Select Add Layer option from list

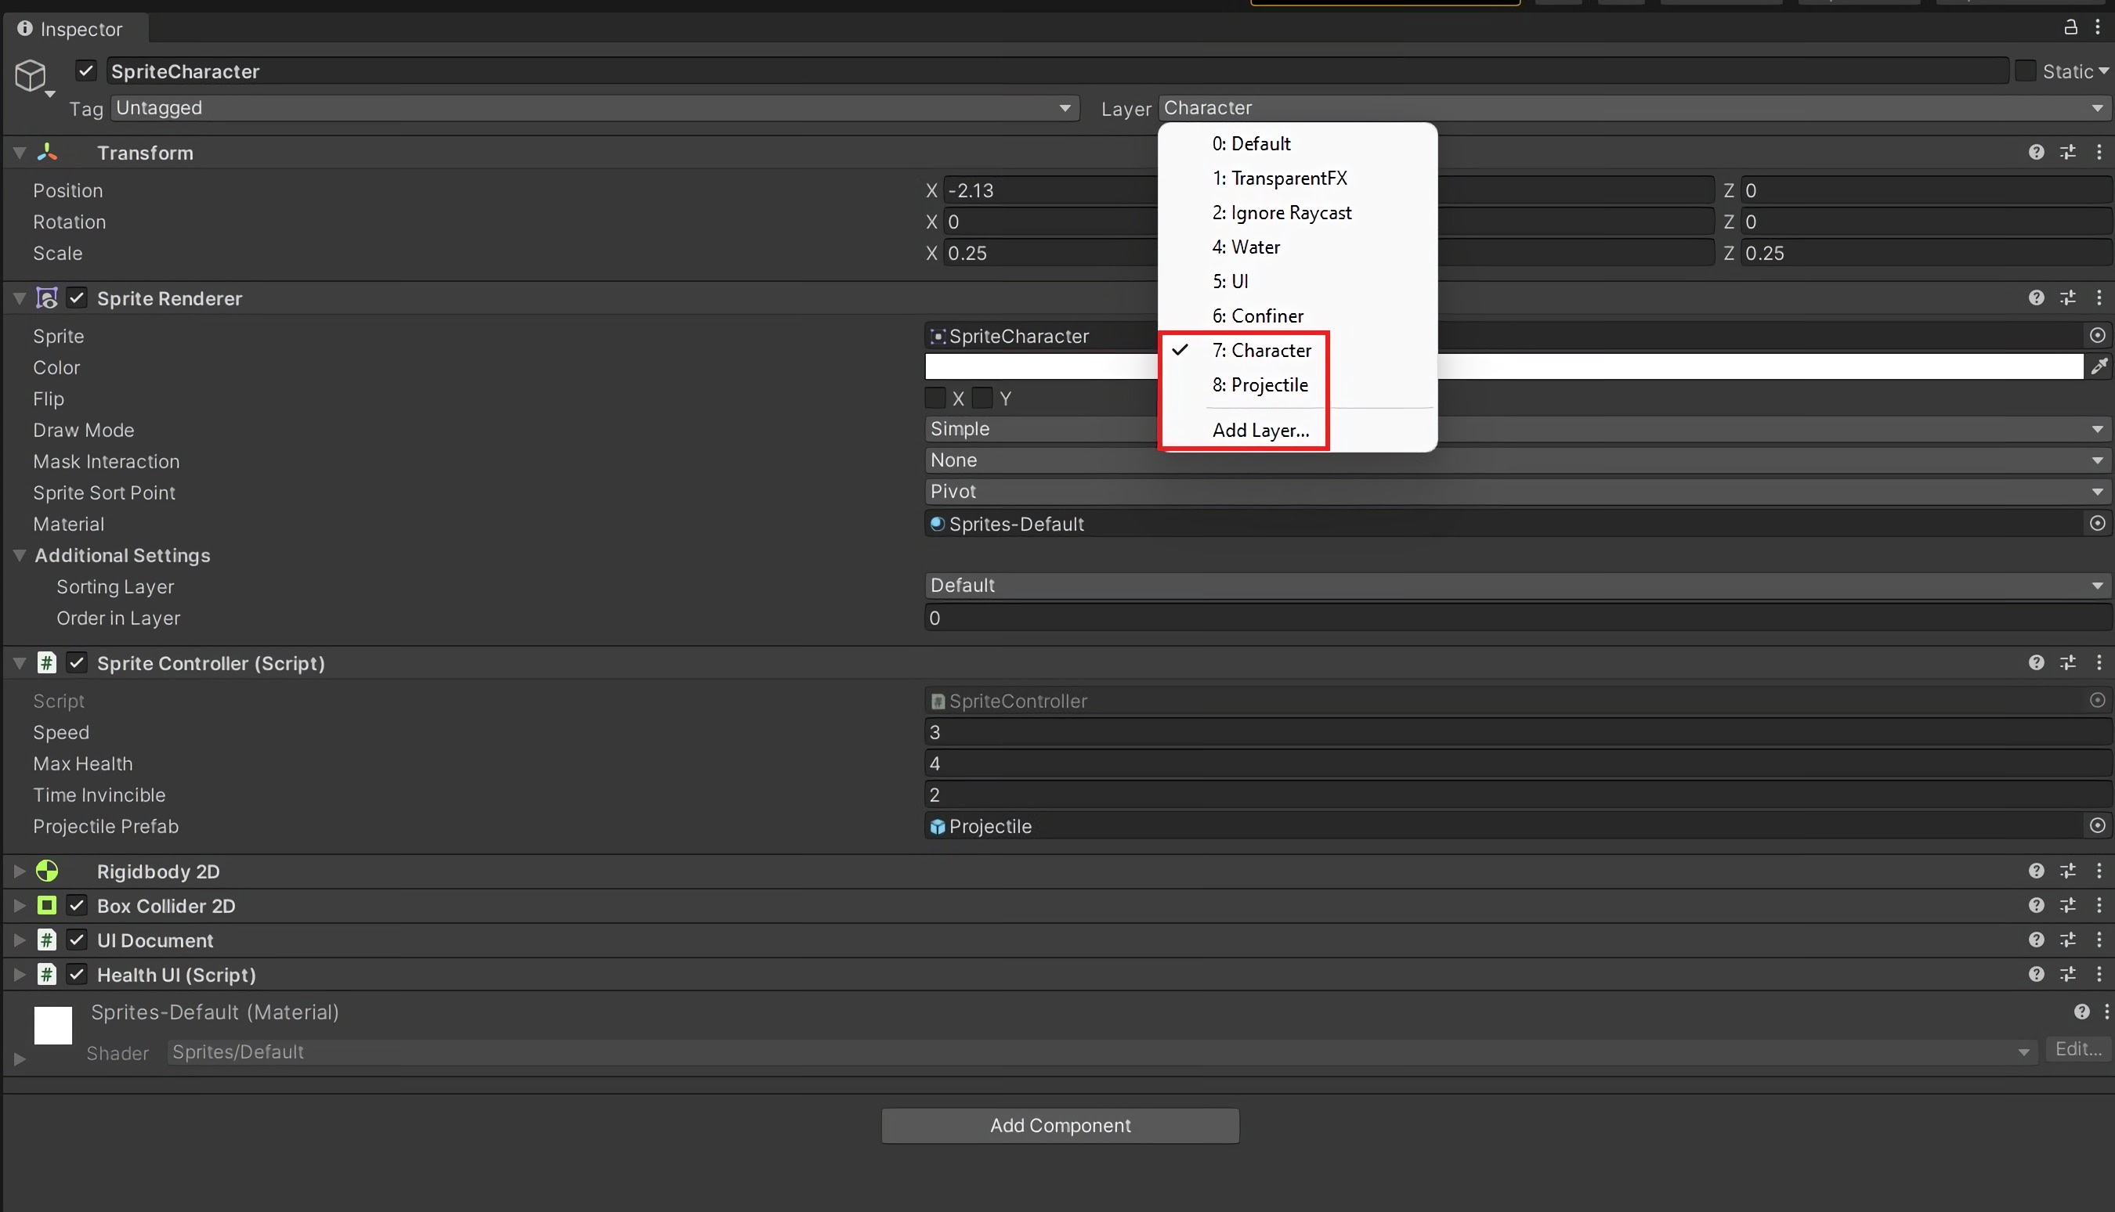tap(1260, 430)
